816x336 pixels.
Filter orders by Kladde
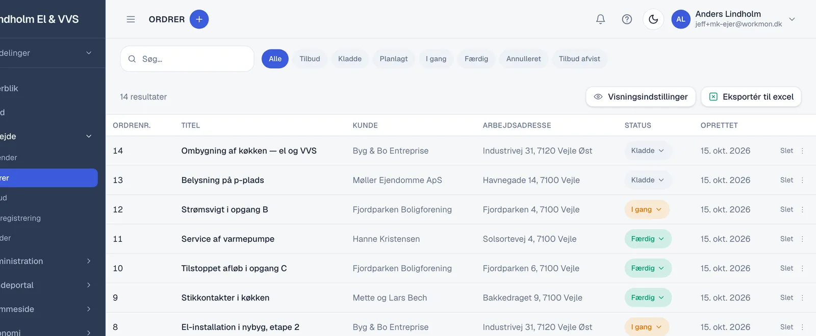pos(350,59)
